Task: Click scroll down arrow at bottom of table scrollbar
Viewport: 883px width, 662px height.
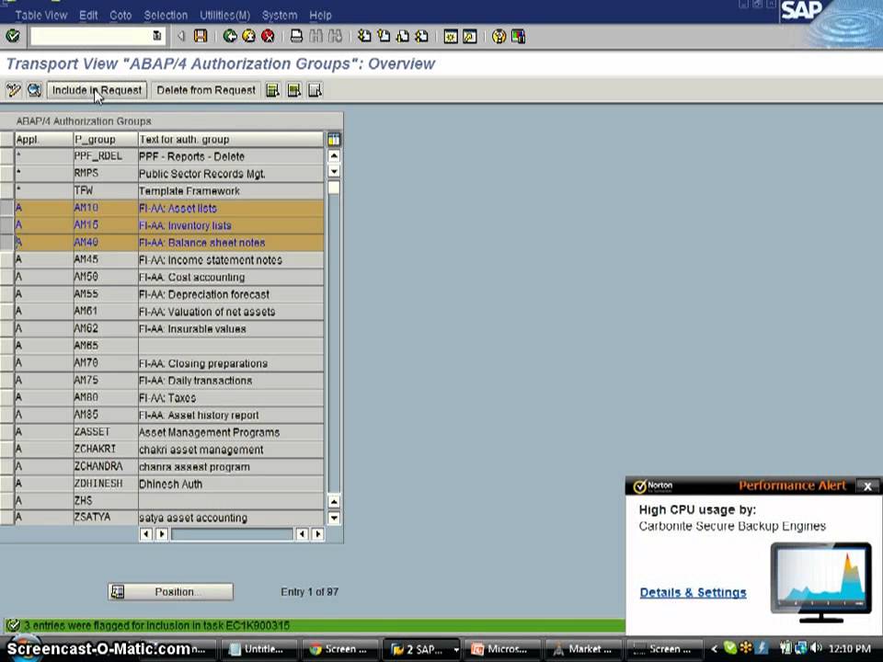Action: tap(333, 518)
